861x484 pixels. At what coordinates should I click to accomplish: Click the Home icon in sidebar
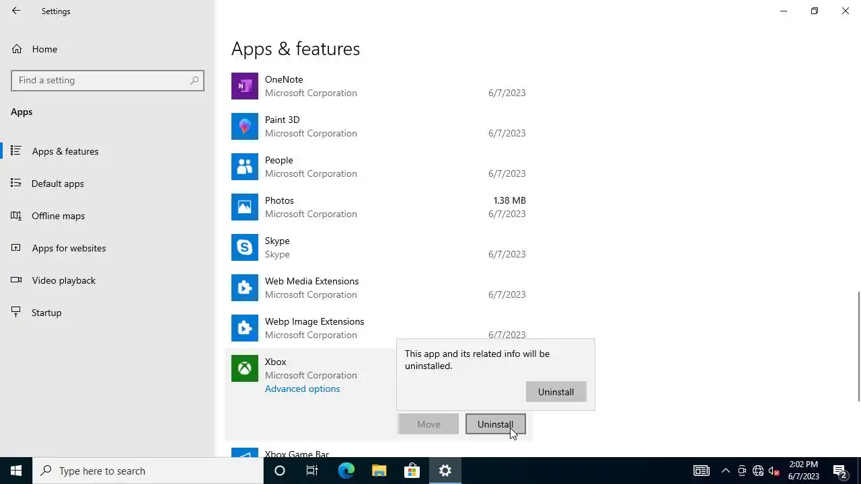17,49
